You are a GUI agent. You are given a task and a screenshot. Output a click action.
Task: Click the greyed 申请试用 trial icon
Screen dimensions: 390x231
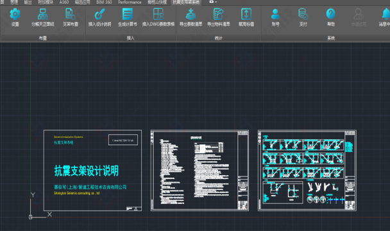[359, 14]
